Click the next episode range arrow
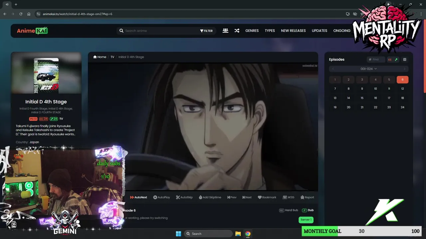Viewport: 426px width, 239px height. [x=404, y=69]
